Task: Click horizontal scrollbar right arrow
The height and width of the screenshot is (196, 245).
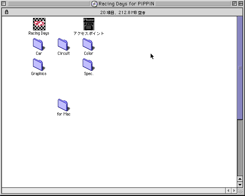Action: [x=234, y=191]
